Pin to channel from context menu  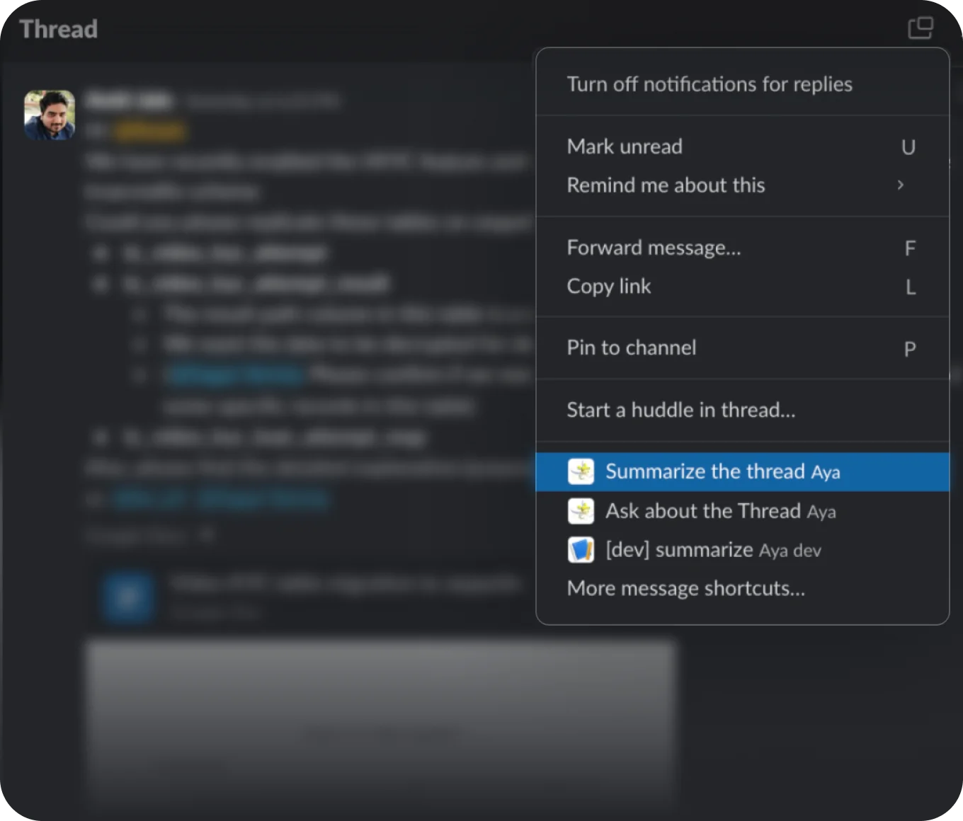coord(631,348)
